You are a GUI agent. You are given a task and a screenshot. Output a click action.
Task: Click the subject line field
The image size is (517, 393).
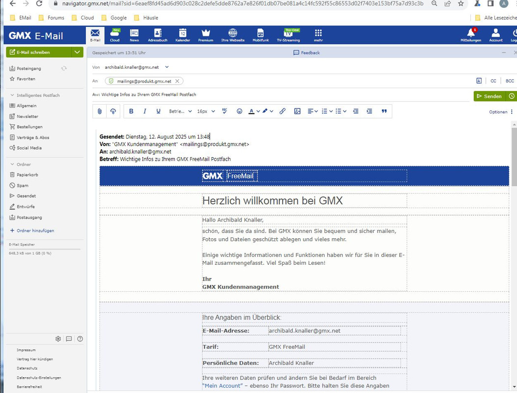280,95
